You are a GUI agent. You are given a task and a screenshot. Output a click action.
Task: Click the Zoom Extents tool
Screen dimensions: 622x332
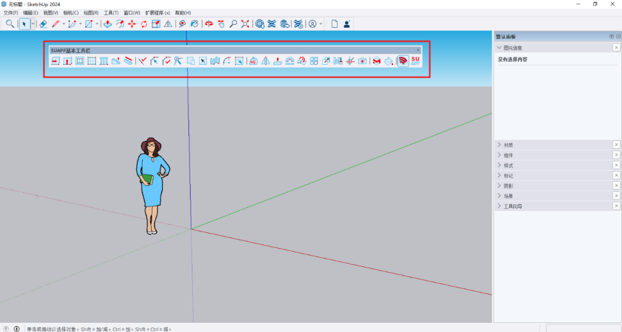[245, 24]
